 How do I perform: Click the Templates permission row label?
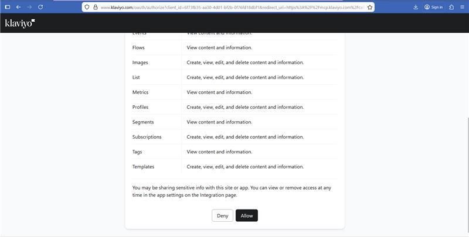[x=143, y=167]
